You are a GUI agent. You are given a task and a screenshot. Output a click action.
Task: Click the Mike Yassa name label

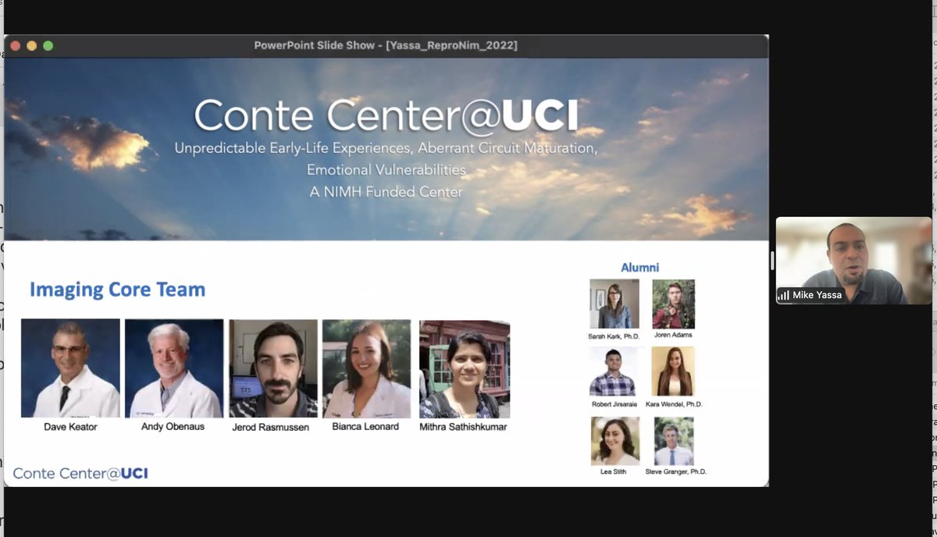tap(817, 295)
